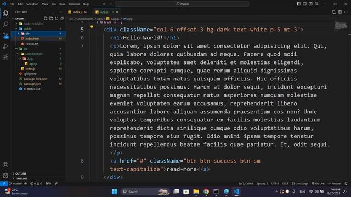Click the code minimap preview
351x197 pixels.
(x=341, y=26)
